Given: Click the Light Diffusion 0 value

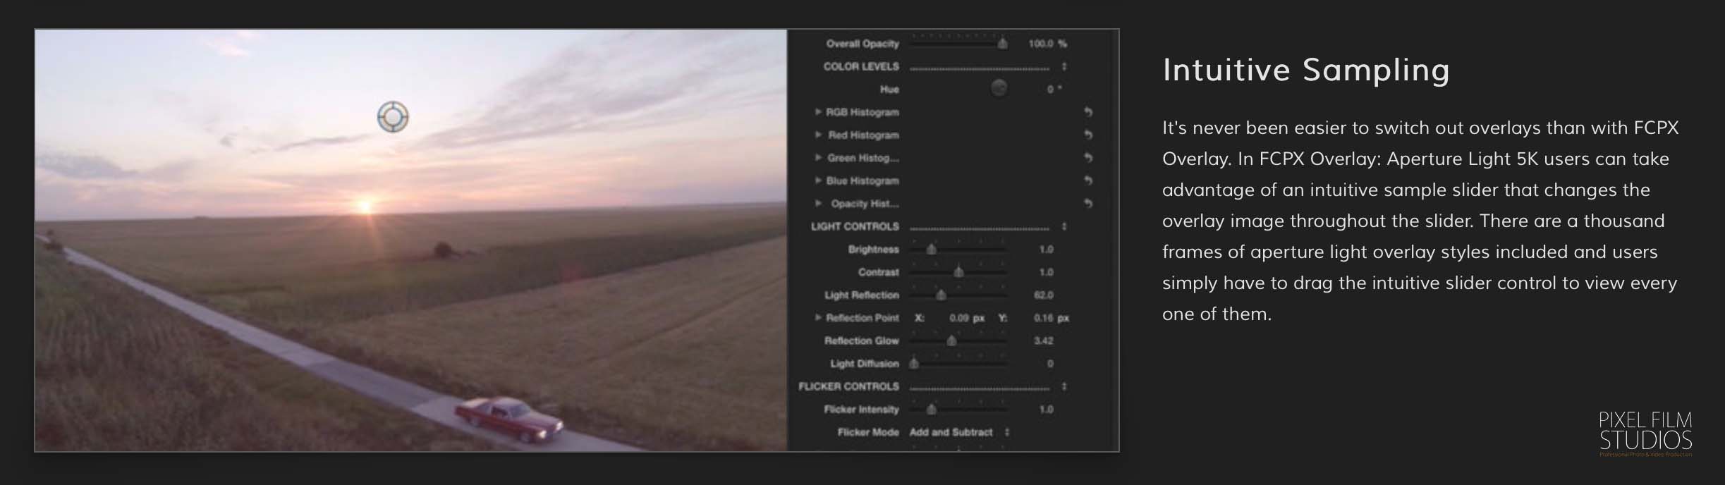Looking at the screenshot, I should coord(1050,364).
